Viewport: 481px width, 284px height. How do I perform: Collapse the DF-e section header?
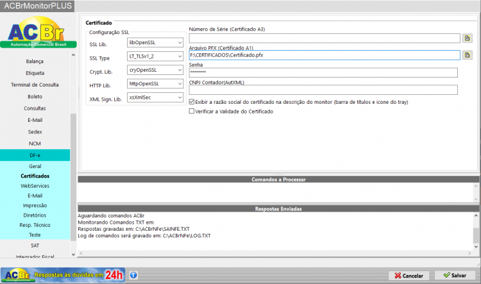35,155
